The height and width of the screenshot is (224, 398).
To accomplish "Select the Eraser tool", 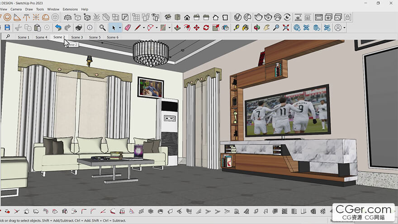I will [127, 28].
